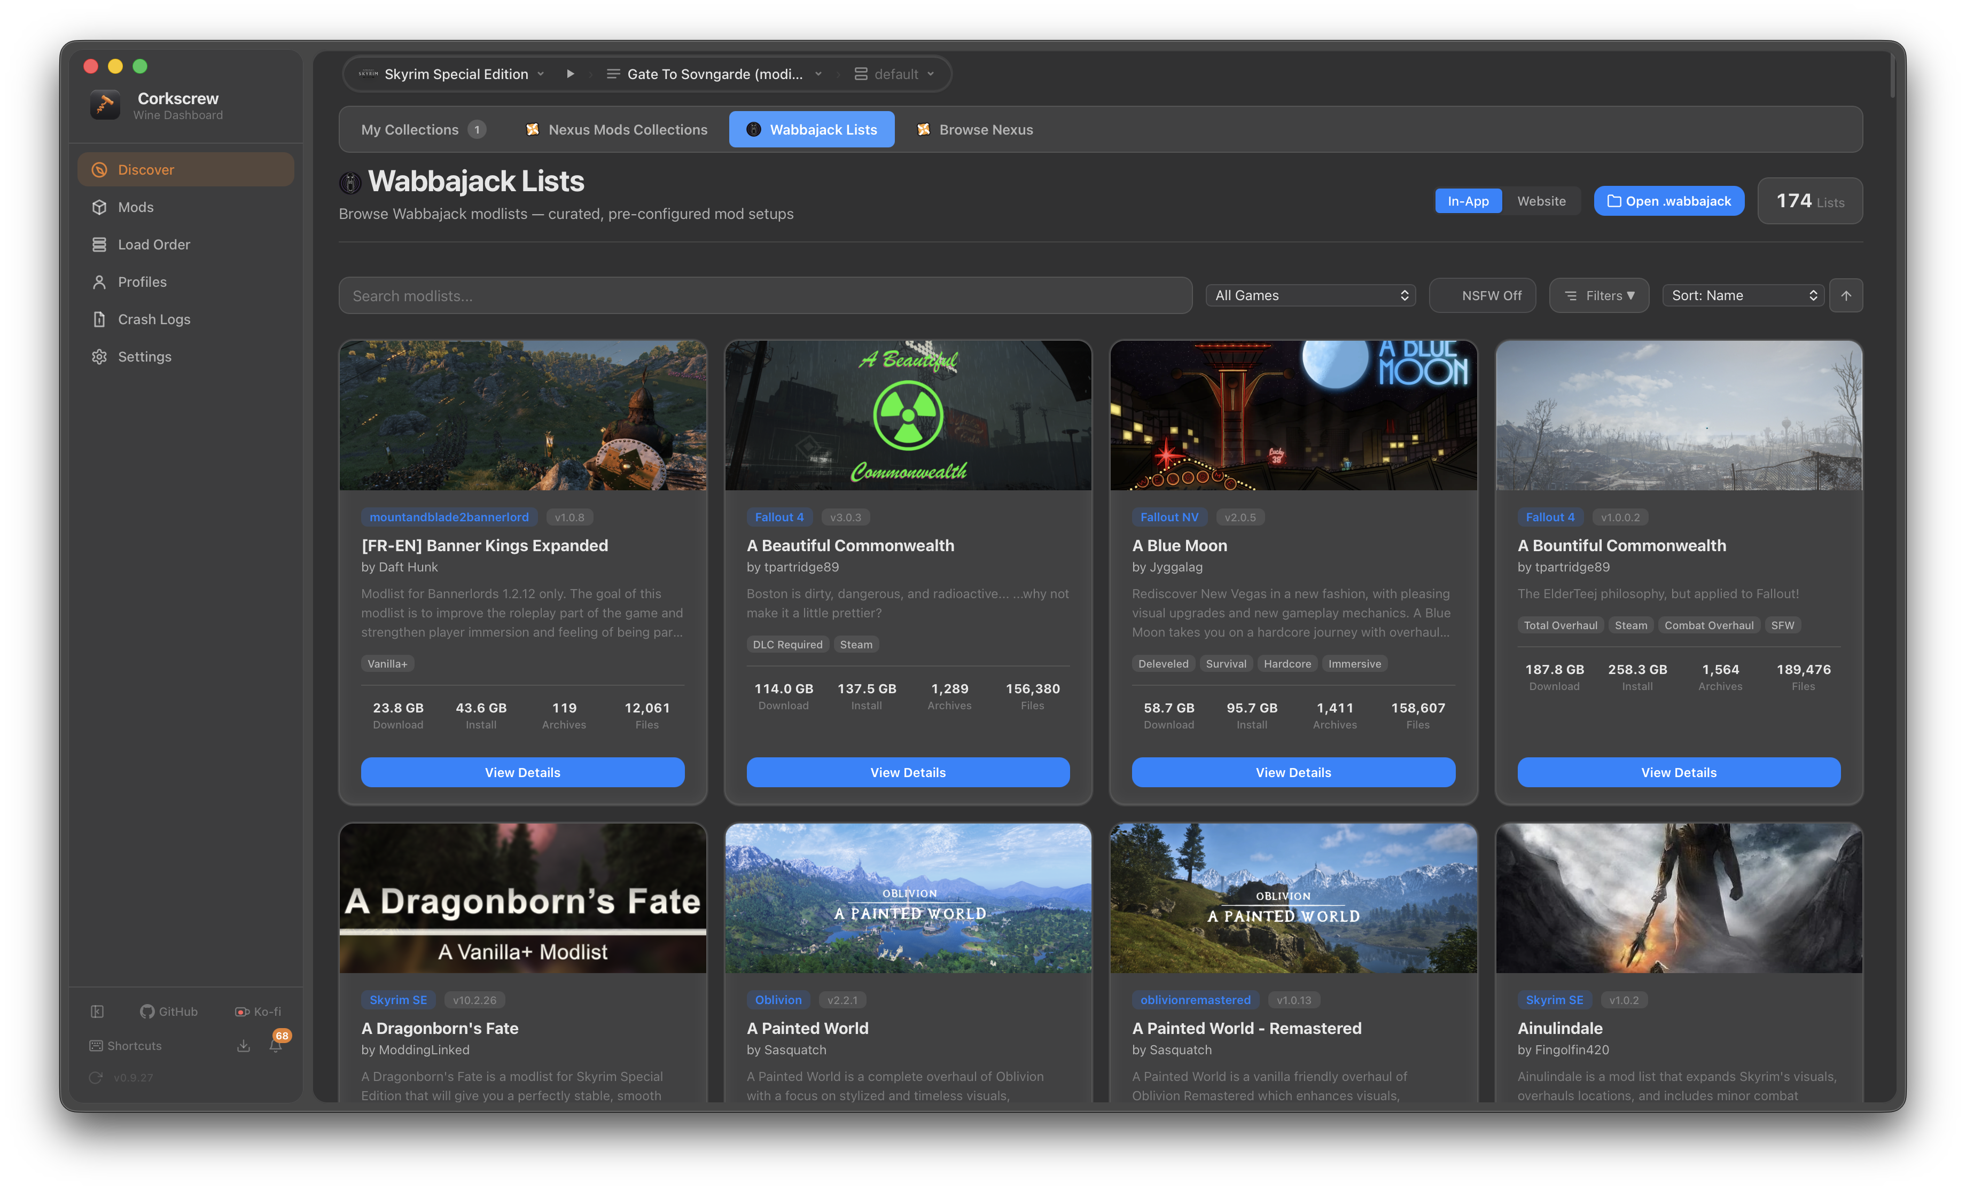Click the check-for-updates refresh icon
This screenshot has width=1966, height=1191.
point(96,1077)
